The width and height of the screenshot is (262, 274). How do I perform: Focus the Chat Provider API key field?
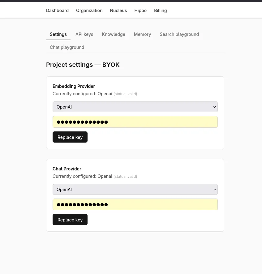click(x=135, y=204)
